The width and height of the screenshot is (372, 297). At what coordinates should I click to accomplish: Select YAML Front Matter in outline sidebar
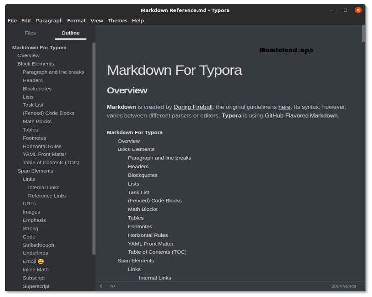tap(45, 154)
